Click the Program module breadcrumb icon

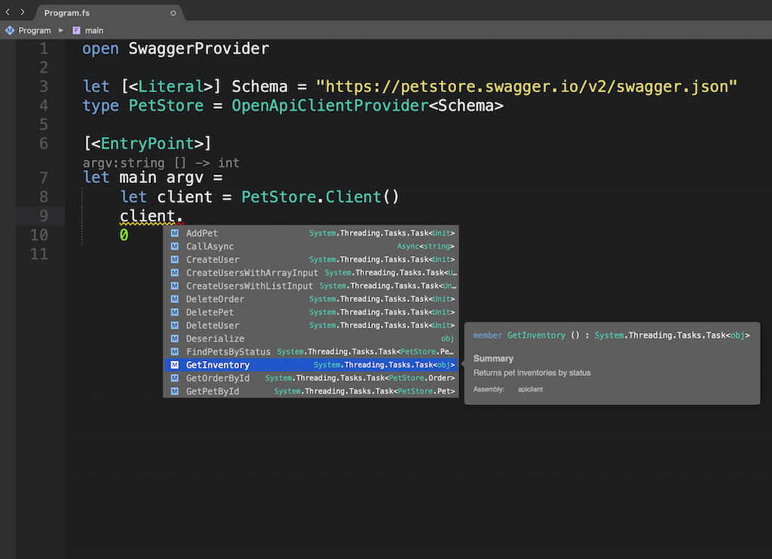click(10, 30)
